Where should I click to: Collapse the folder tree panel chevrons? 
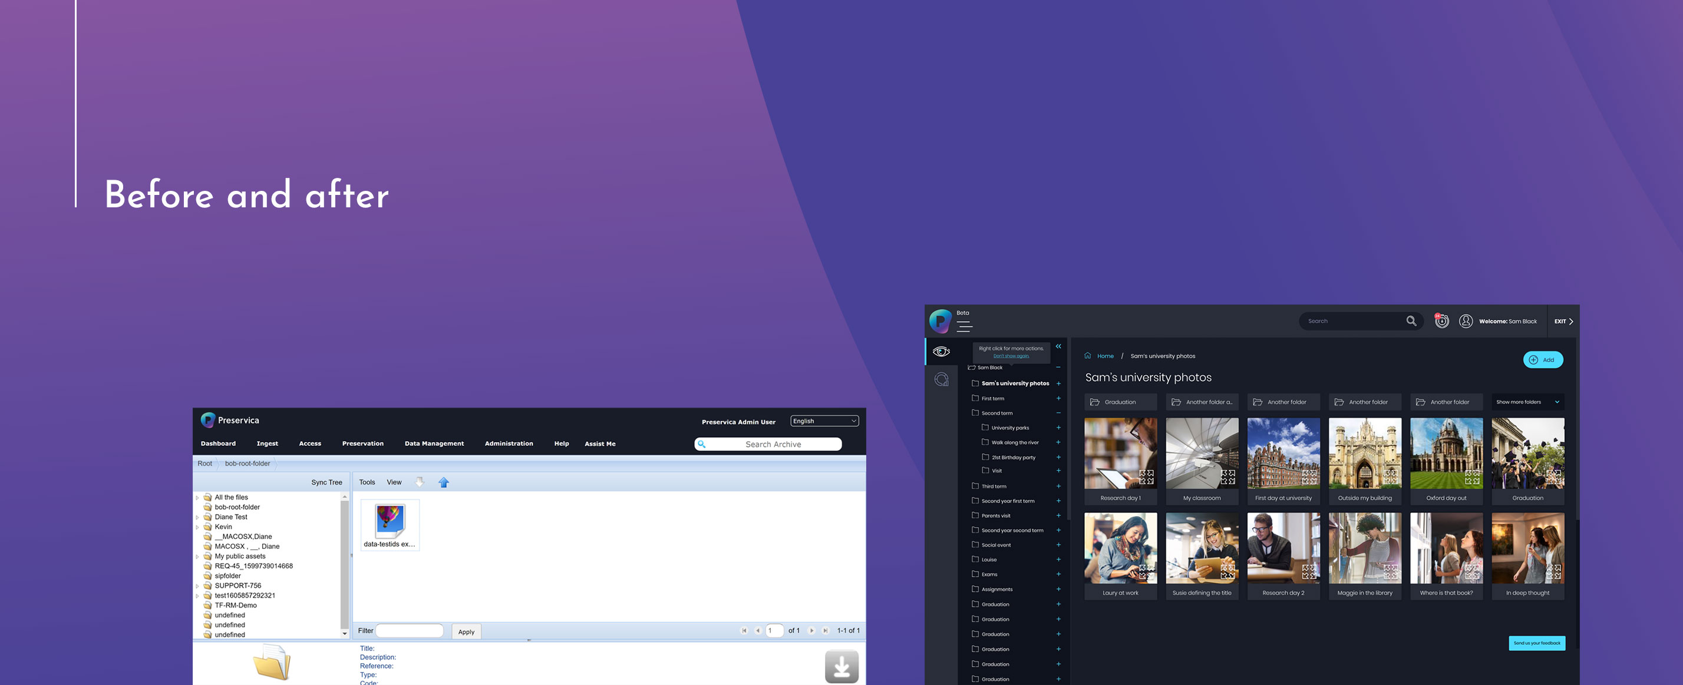click(1058, 347)
